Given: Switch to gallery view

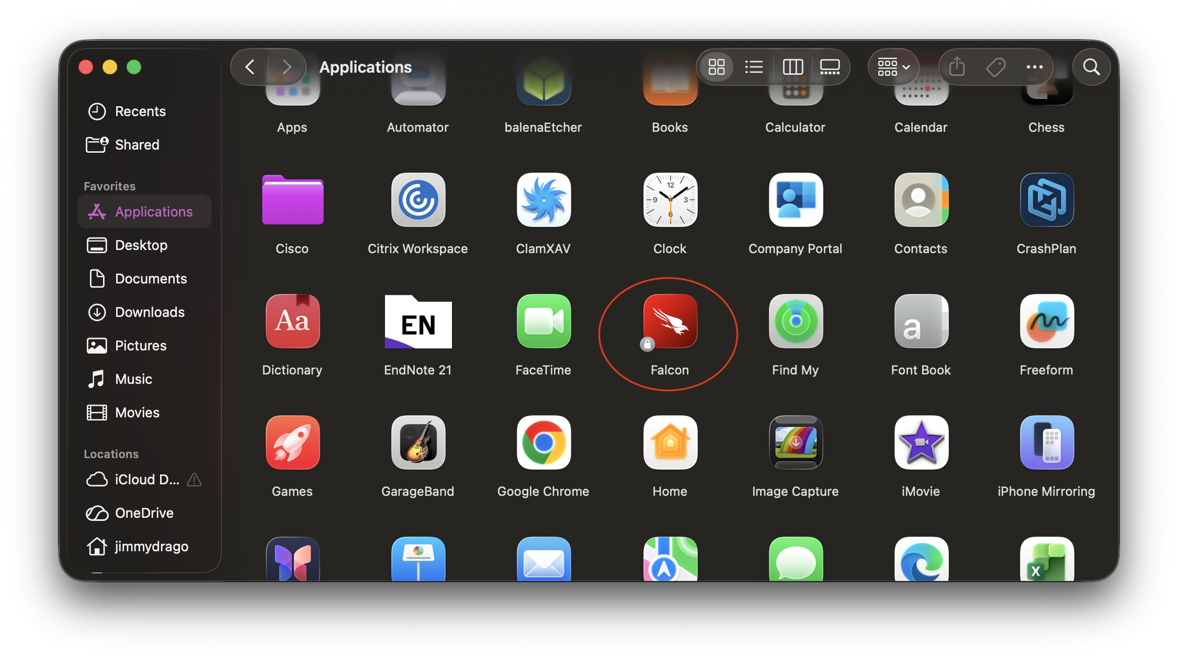Looking at the screenshot, I should pos(830,67).
